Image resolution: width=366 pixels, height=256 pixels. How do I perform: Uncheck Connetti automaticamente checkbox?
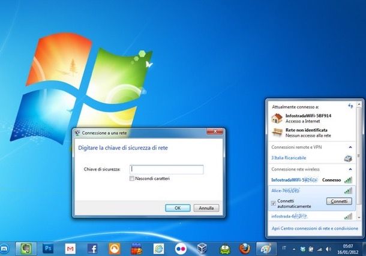click(274, 203)
